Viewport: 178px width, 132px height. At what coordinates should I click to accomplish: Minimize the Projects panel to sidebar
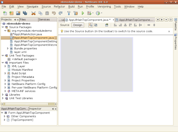click(15, 20)
